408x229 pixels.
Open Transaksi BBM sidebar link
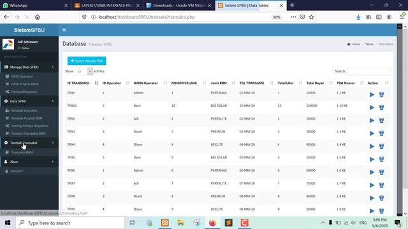[x=22, y=153]
